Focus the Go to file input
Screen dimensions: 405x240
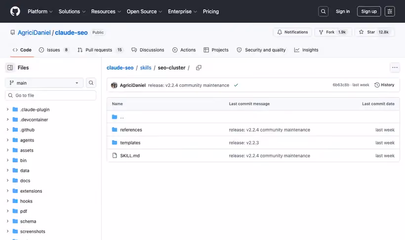coord(50,96)
